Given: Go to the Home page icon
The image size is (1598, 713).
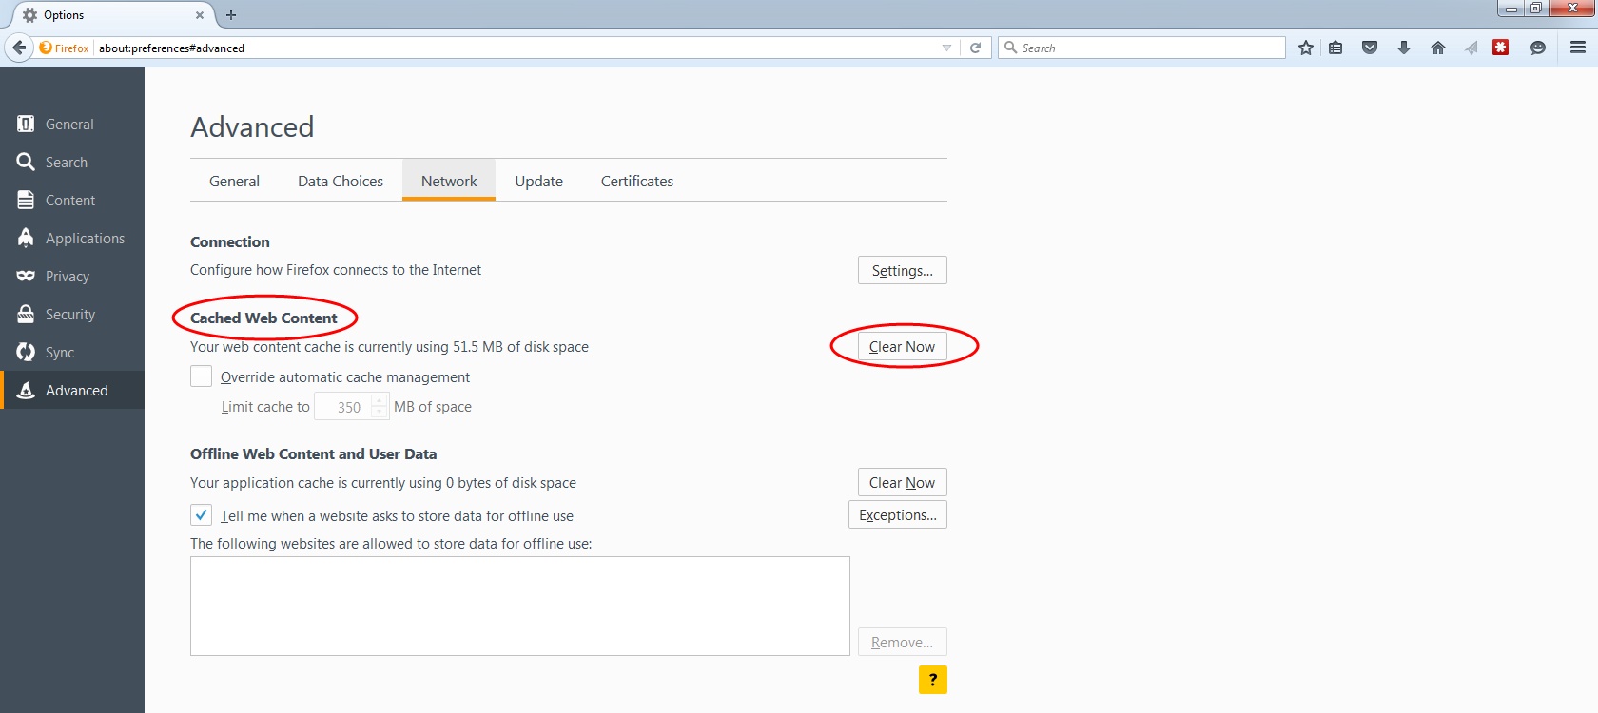Looking at the screenshot, I should tap(1438, 48).
